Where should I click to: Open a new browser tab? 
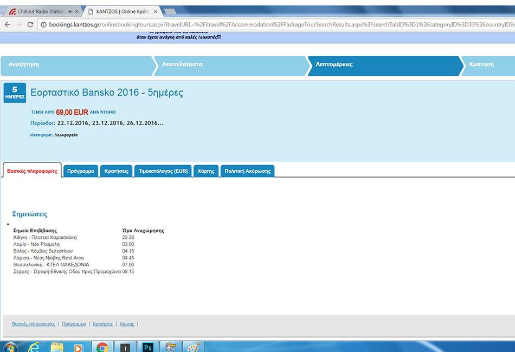coord(170,11)
